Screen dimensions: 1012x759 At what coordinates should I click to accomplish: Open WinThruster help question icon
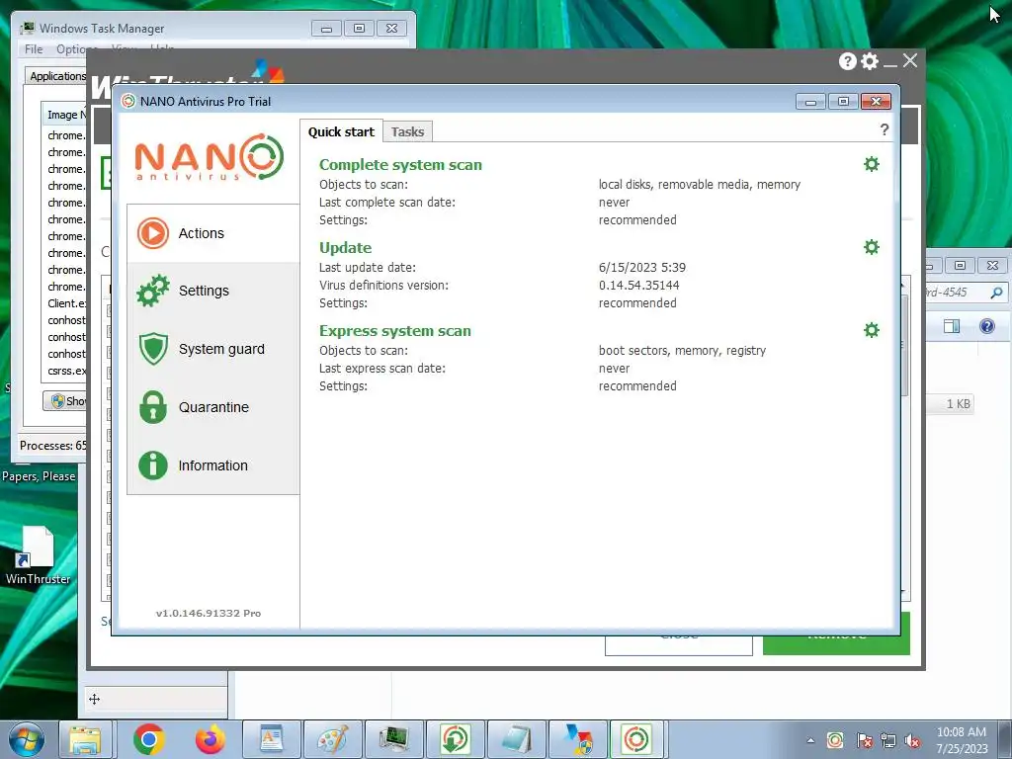click(x=847, y=61)
